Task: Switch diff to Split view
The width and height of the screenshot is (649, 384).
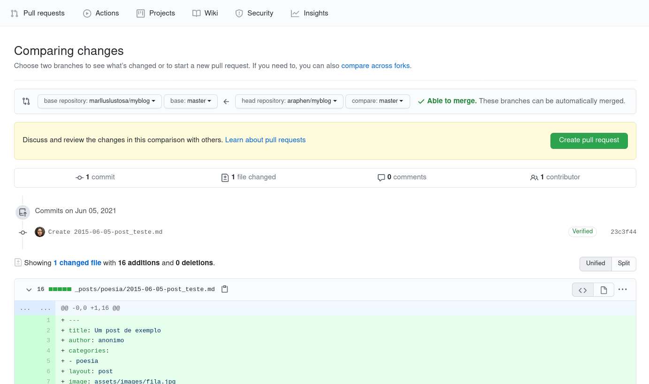Action: (624, 263)
